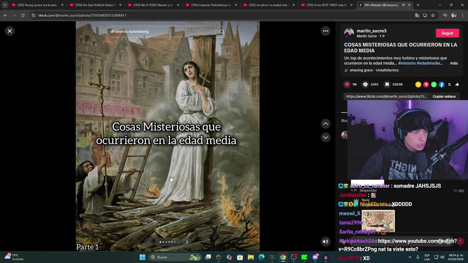Open Microsoft Store from the taskbar
Viewport: 468px width, 263px height.
point(240,257)
